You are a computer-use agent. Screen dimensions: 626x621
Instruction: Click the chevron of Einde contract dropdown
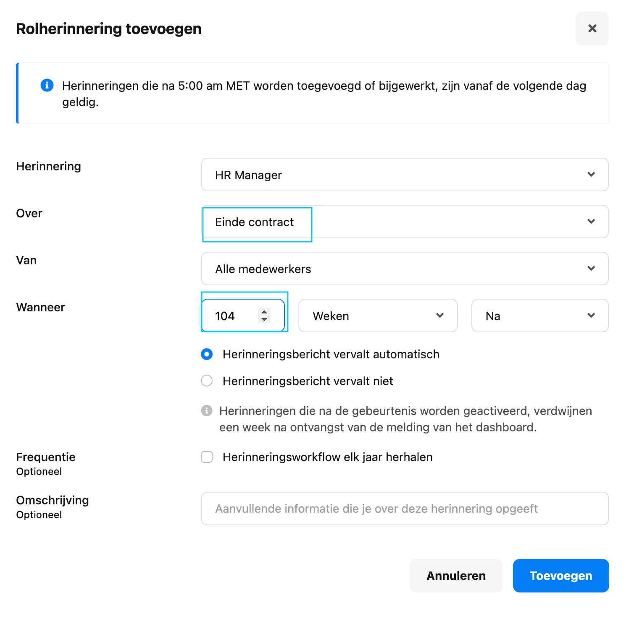pos(591,222)
